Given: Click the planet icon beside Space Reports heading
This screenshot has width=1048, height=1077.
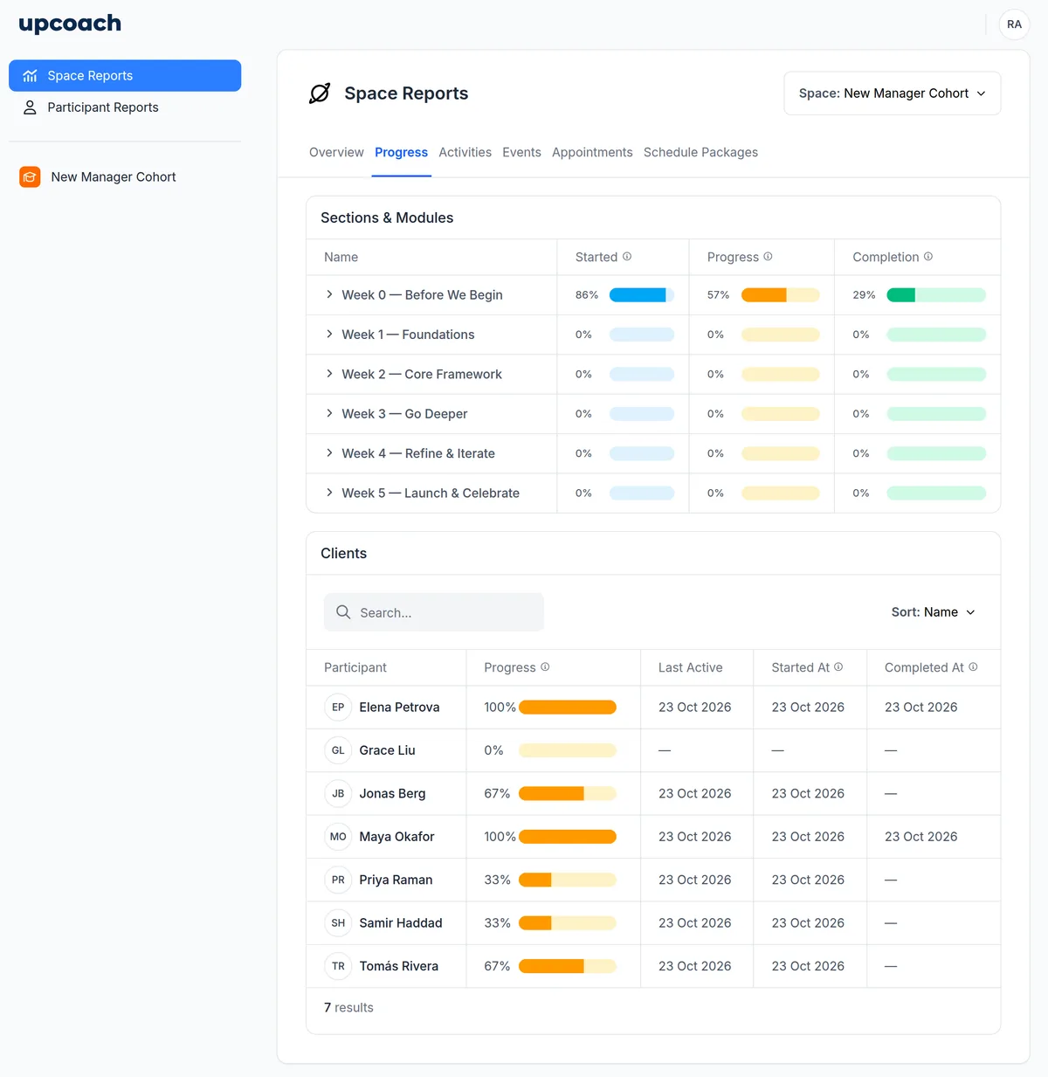Looking at the screenshot, I should pyautogui.click(x=320, y=93).
